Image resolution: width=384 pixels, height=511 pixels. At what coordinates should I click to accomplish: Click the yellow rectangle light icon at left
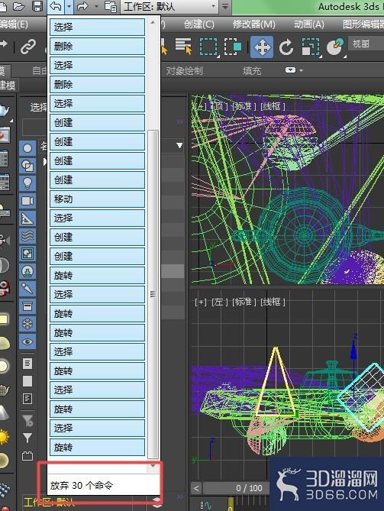tap(4, 319)
